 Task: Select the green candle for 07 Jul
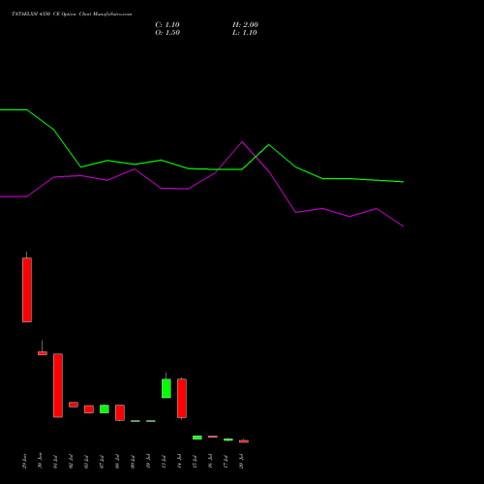click(x=105, y=408)
